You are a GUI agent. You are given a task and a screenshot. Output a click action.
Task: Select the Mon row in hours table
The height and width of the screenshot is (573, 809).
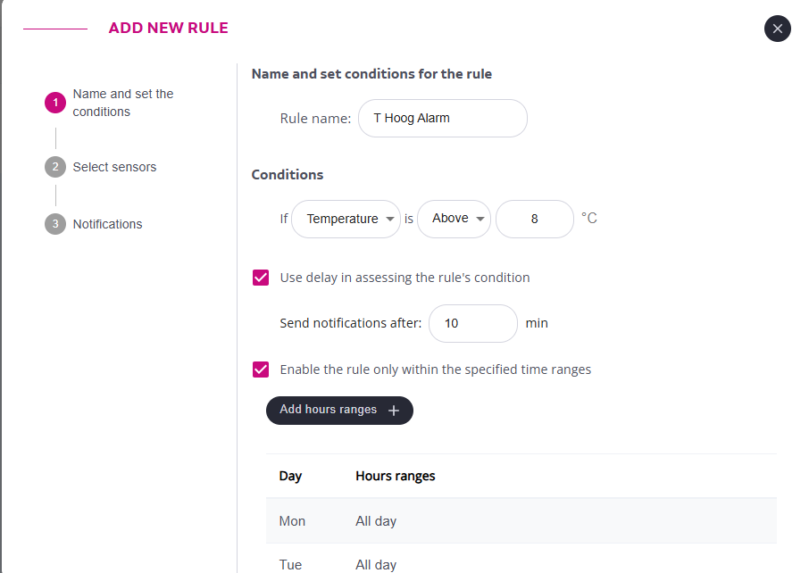click(x=521, y=521)
